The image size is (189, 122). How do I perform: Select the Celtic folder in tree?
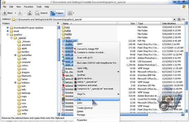[24, 59]
